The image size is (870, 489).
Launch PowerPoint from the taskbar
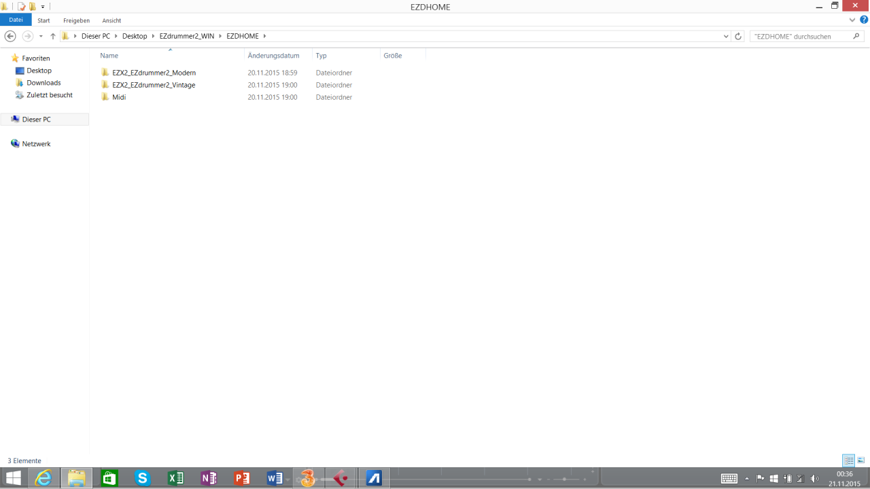coord(242,478)
